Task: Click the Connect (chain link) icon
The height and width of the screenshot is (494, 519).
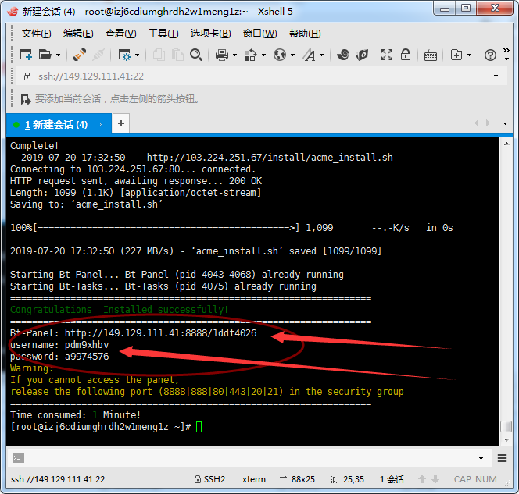Action: click(80, 55)
